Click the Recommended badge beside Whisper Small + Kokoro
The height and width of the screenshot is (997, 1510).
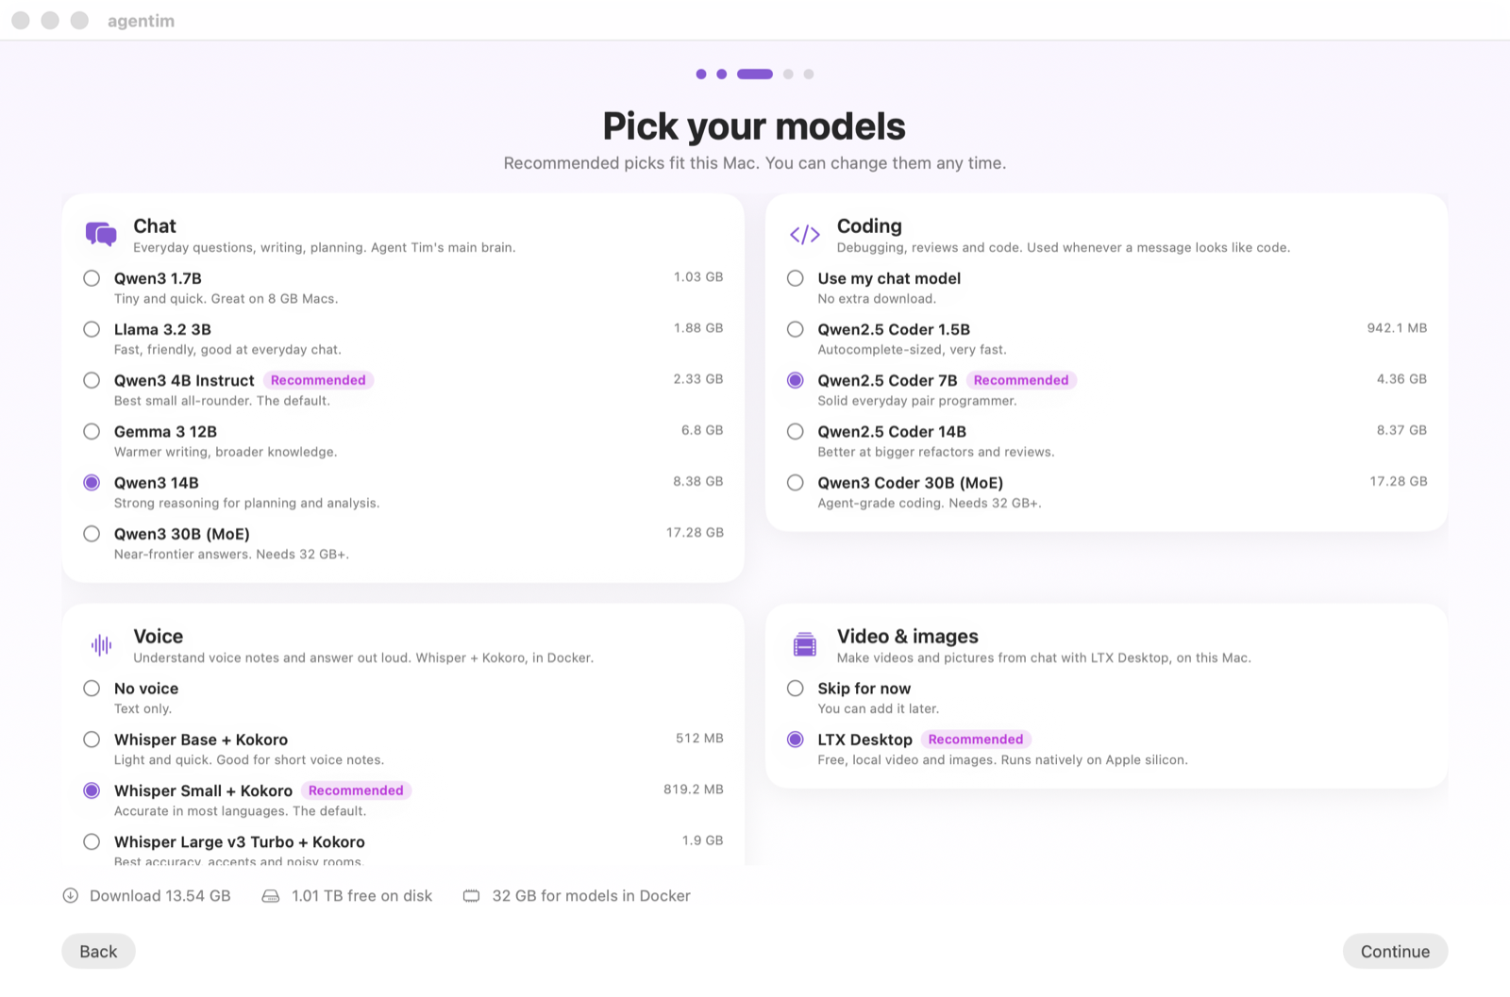pos(356,790)
